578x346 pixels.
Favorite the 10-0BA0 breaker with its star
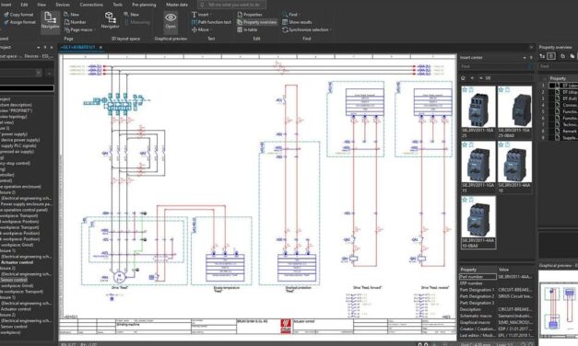[x=465, y=200]
